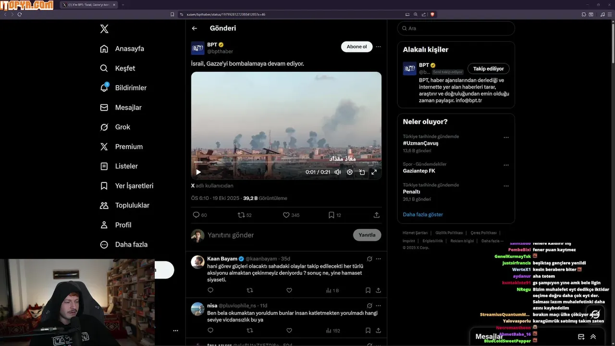This screenshot has height=346, width=615.
Task: Click the Yanıtla button
Action: (367, 235)
